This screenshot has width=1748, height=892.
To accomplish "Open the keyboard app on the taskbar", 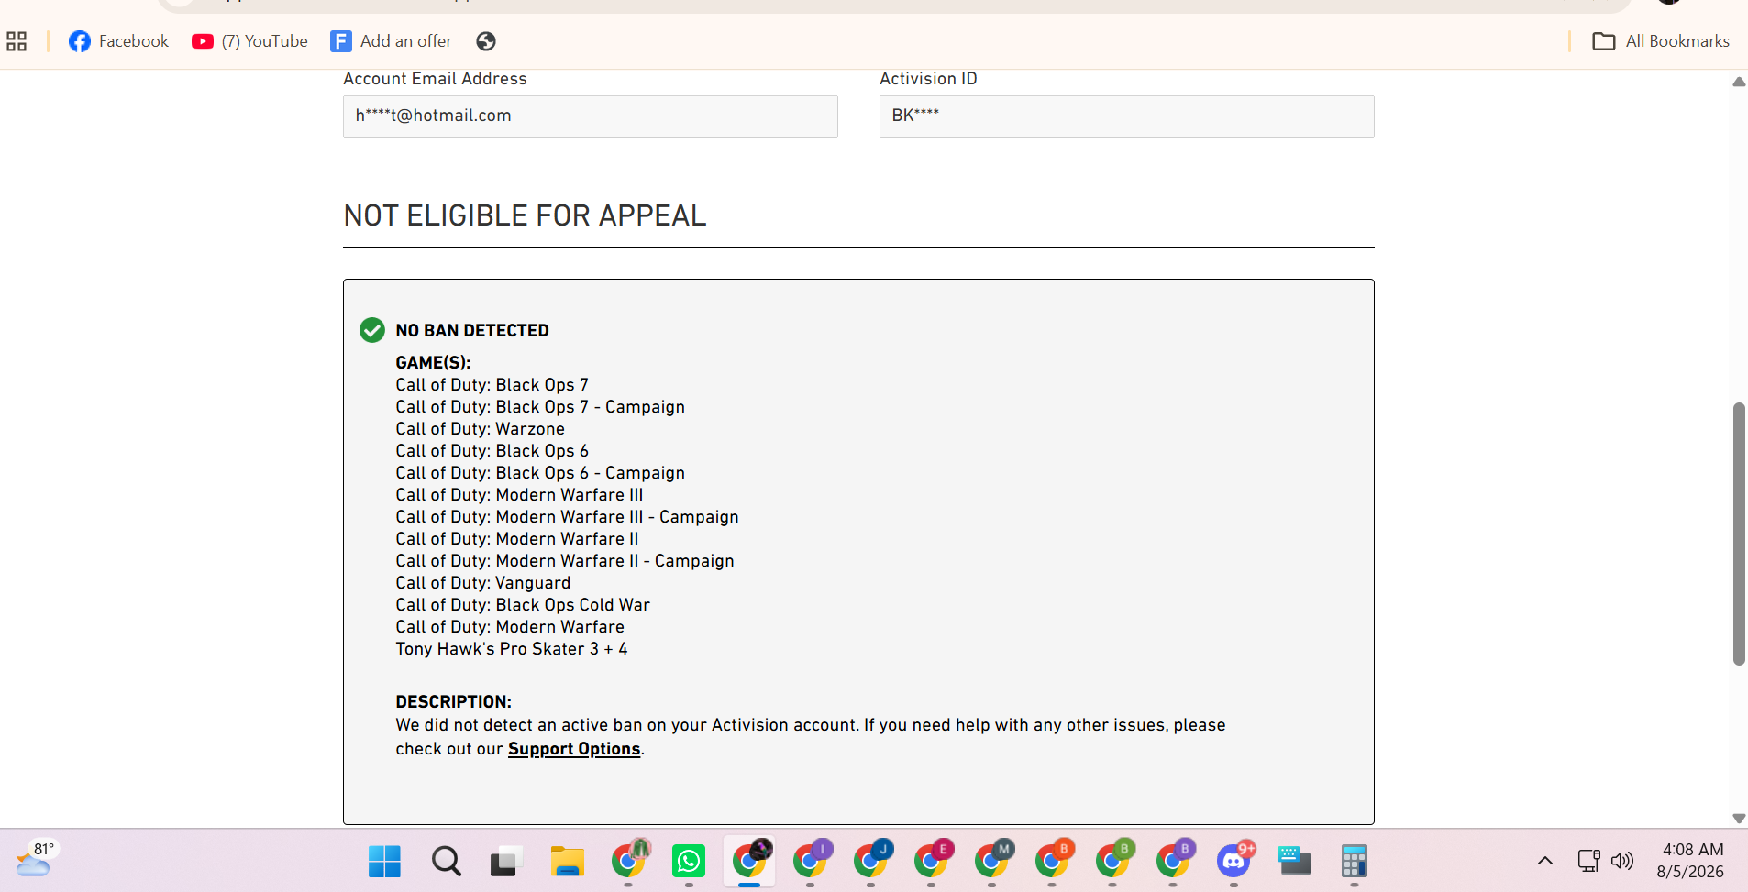I will pyautogui.click(x=1294, y=862).
